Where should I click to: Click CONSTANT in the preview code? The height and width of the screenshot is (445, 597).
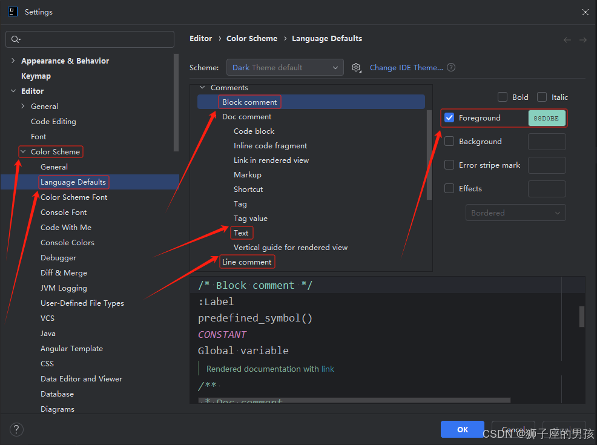(x=222, y=335)
